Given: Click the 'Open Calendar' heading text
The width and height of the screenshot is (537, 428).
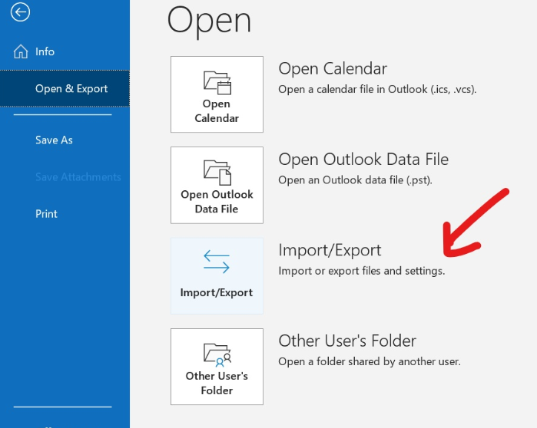Looking at the screenshot, I should tap(332, 69).
